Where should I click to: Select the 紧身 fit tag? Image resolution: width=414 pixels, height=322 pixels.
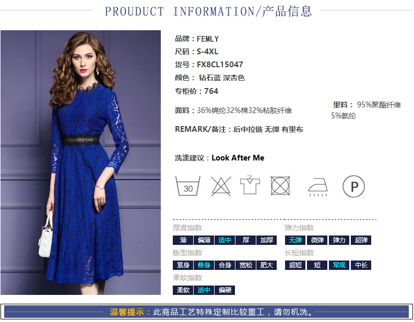183,265
